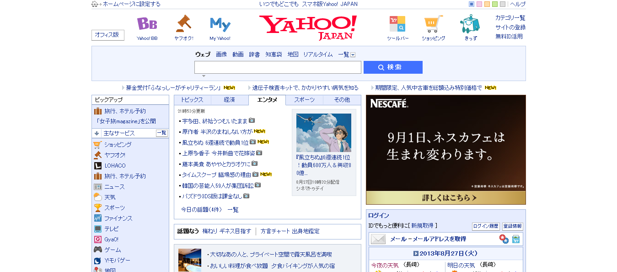Expand the search suggestion arrow below the search box
Screen dimensions: 617x272
pos(204,76)
